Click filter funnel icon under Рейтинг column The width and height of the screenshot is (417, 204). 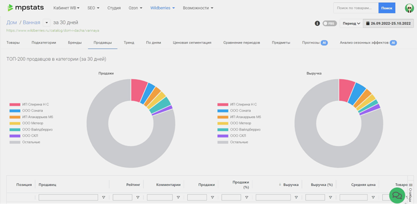138,197
